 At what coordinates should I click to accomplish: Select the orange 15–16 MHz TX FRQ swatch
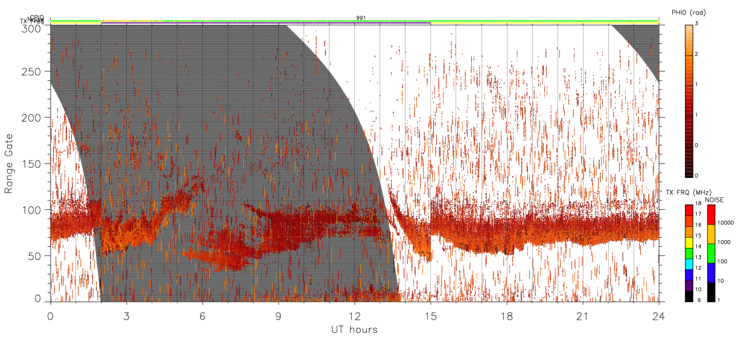point(689,232)
